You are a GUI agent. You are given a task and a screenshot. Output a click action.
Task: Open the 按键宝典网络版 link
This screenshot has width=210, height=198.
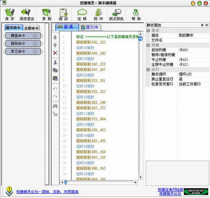(171, 190)
